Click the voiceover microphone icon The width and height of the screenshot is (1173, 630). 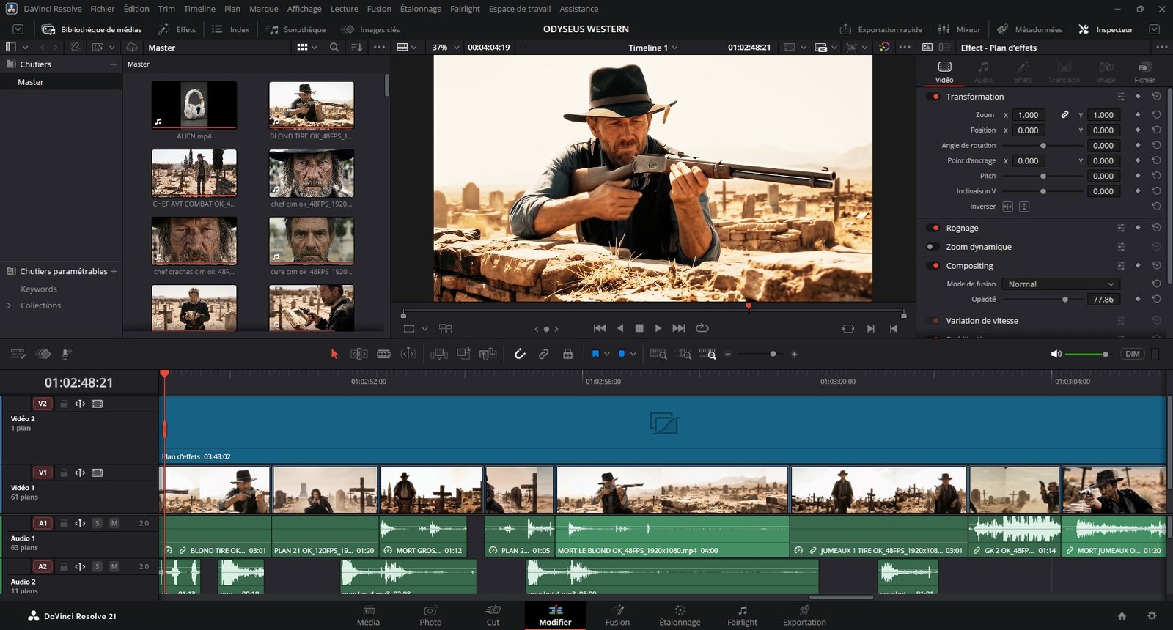coord(66,354)
